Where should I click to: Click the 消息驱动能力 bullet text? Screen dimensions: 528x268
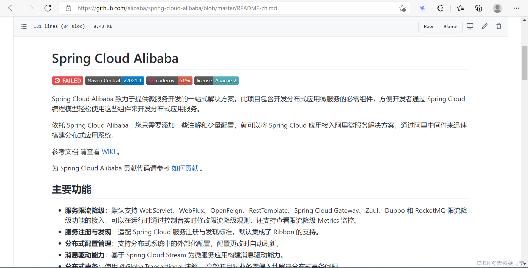[x=85, y=255]
